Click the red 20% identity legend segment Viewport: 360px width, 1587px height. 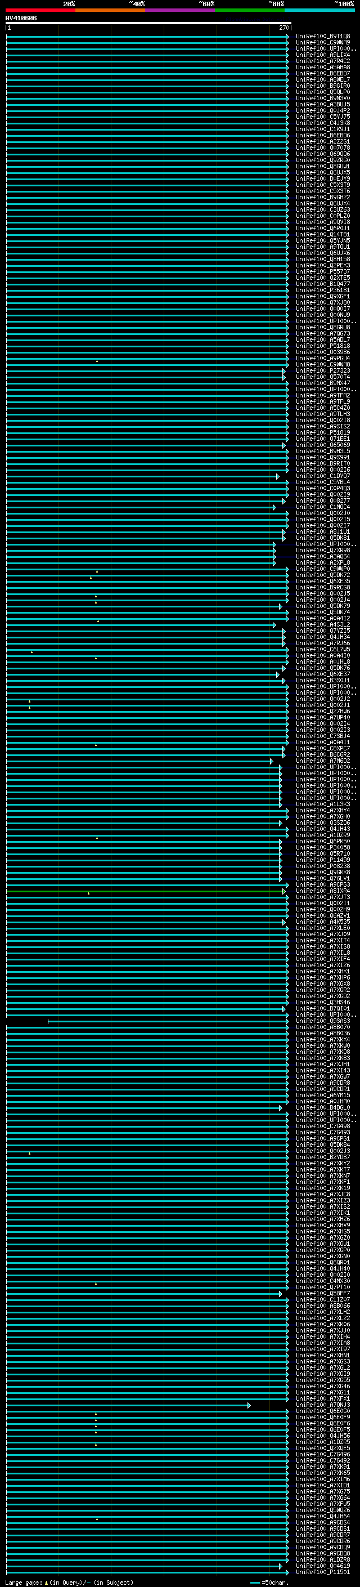[x=40, y=10]
